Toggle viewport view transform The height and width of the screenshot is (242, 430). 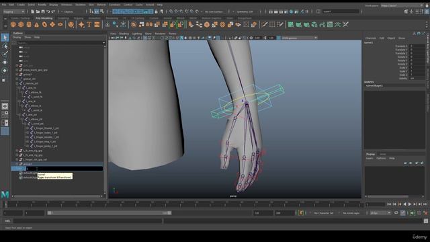pos(278,38)
